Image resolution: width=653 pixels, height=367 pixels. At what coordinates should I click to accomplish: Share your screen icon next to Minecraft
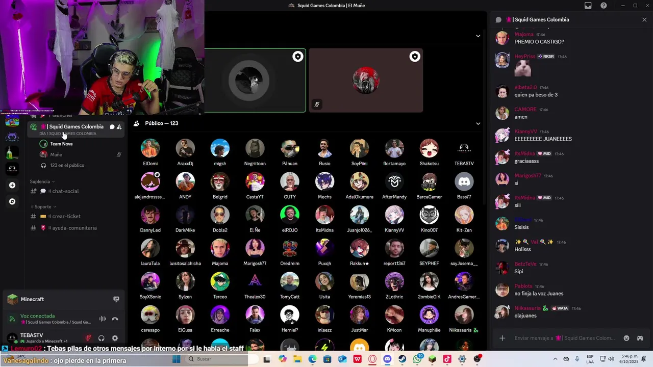116,299
